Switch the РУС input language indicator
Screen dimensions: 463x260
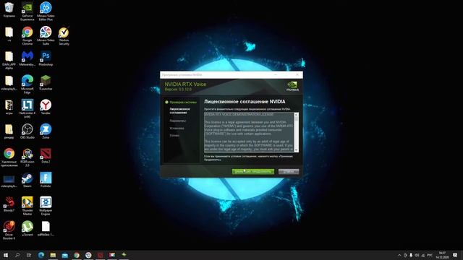[430, 255]
